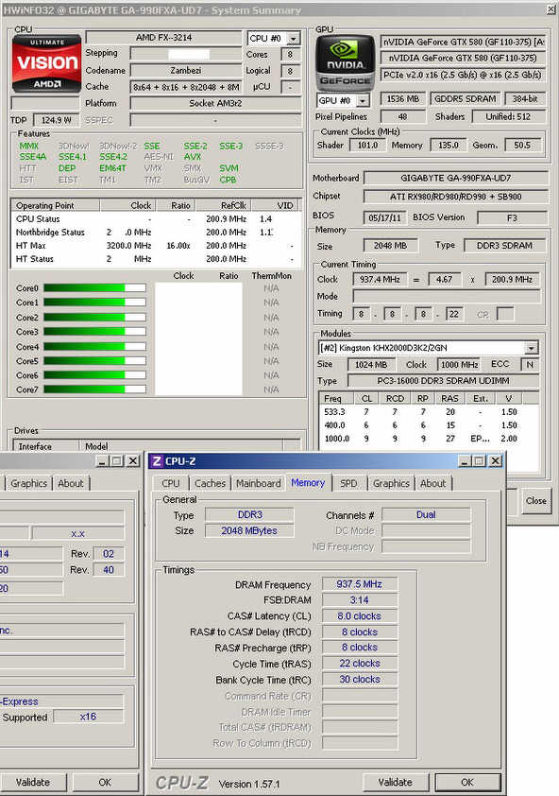Open the CPU #0 selector dropdown
Screen dimensions: 559x796
tap(294, 39)
